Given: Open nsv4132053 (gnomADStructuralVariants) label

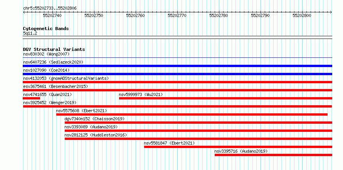Looking at the screenshot, I should point(66,78).
